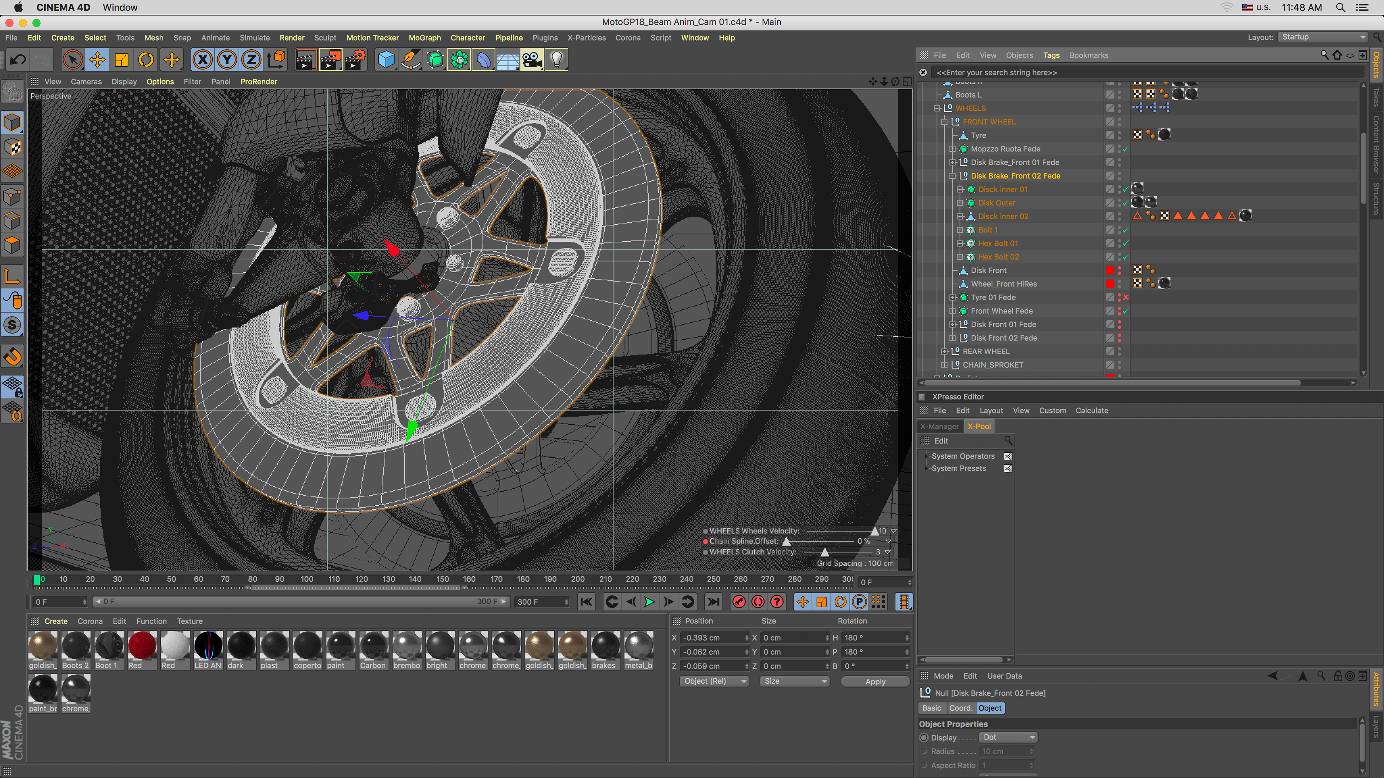Open the Render menu
Screen dimensions: 1384x778
tap(292, 37)
